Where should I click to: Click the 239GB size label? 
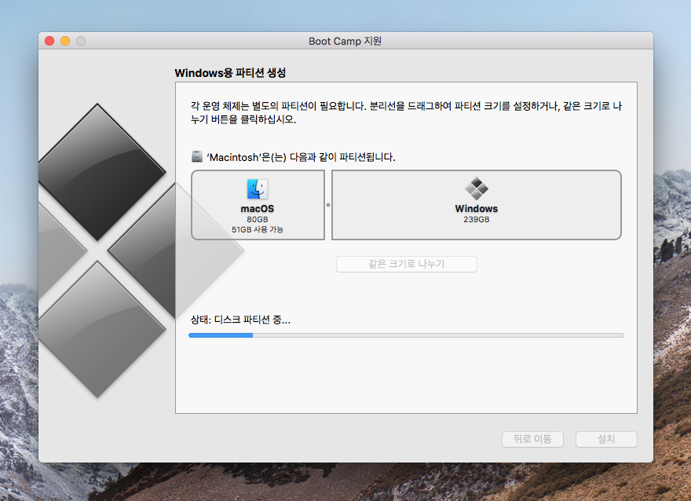[477, 219]
